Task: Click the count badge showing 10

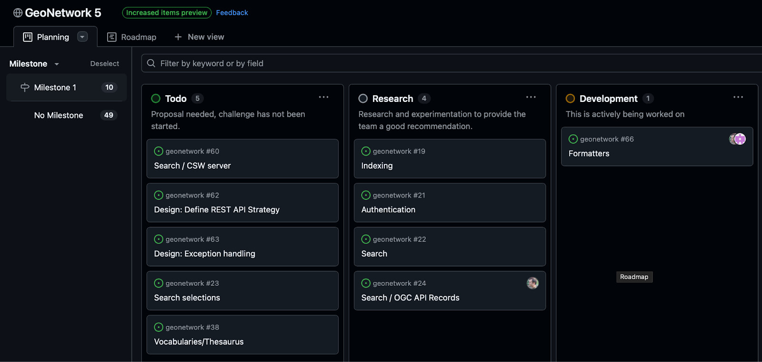Action: click(x=109, y=87)
